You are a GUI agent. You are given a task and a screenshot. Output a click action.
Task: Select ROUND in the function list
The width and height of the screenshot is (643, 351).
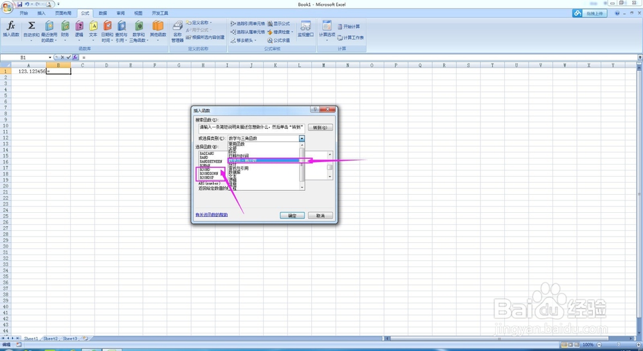coord(204,169)
